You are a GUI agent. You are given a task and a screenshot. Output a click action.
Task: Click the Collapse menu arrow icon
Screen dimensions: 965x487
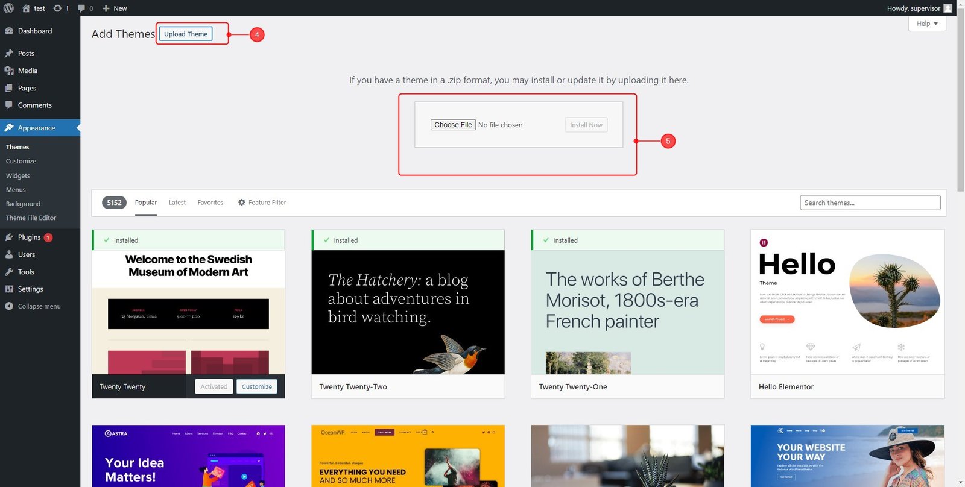point(9,306)
